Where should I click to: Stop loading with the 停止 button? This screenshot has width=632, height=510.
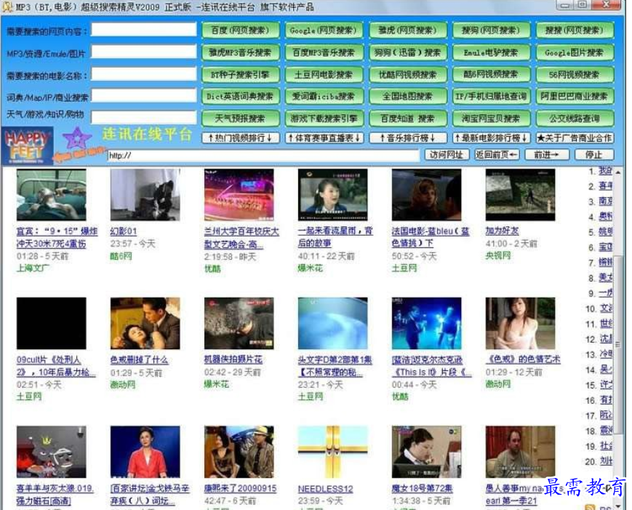point(594,155)
